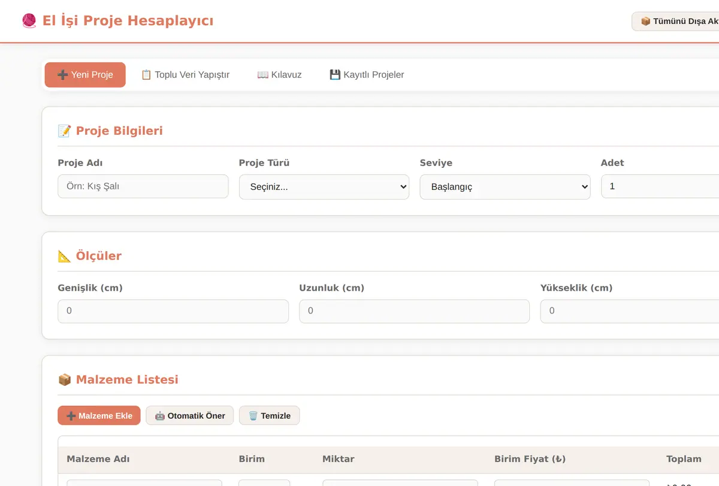719x486 pixels.
Task: Click the Birim Fiyat (₺) column header
Action: pyautogui.click(x=530, y=459)
